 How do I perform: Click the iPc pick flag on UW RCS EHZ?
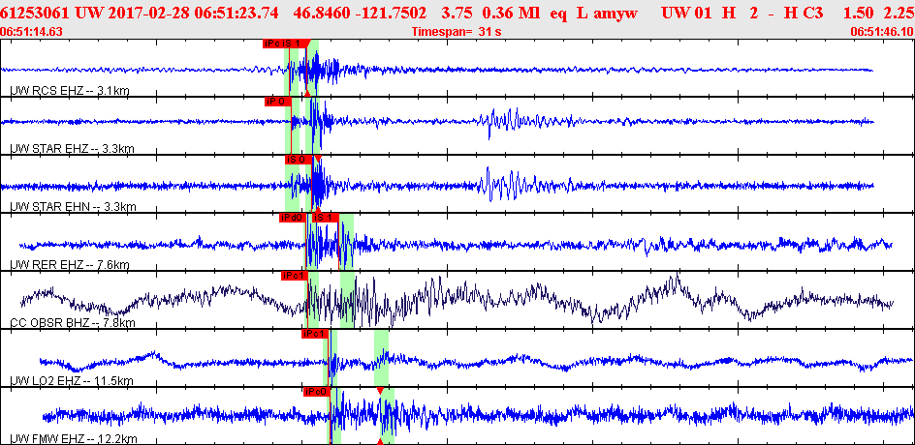click(x=272, y=44)
